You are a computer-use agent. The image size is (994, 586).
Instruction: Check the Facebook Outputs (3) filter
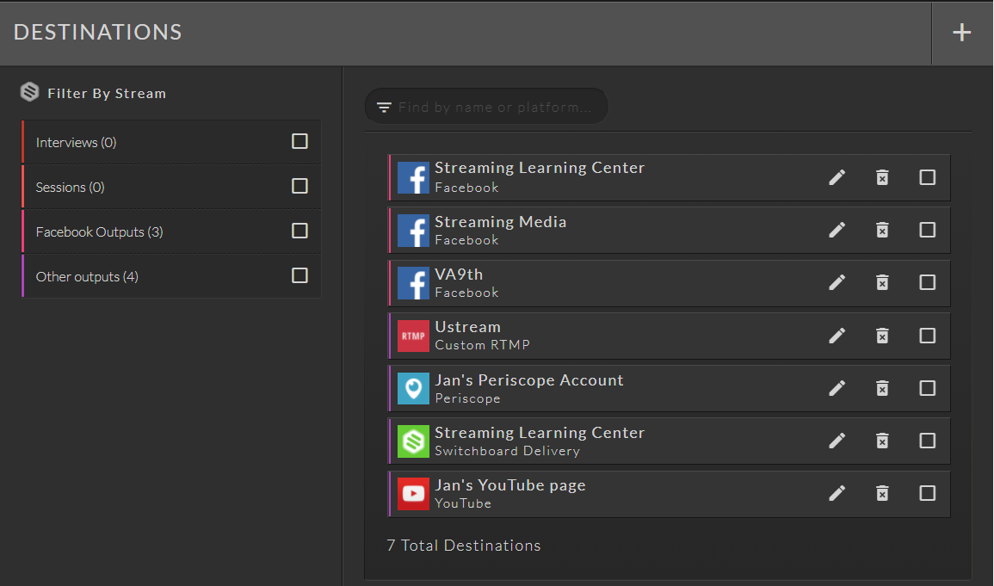click(x=299, y=231)
